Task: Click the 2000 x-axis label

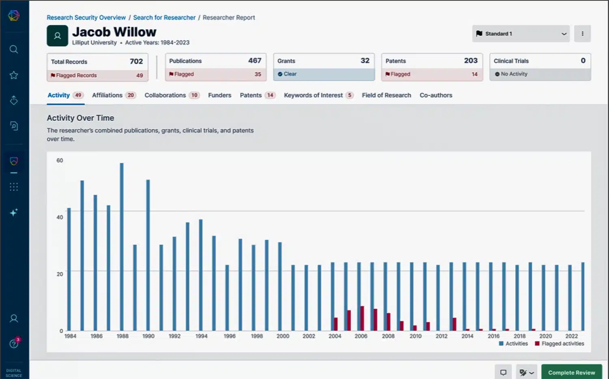Action: pyautogui.click(x=283, y=336)
